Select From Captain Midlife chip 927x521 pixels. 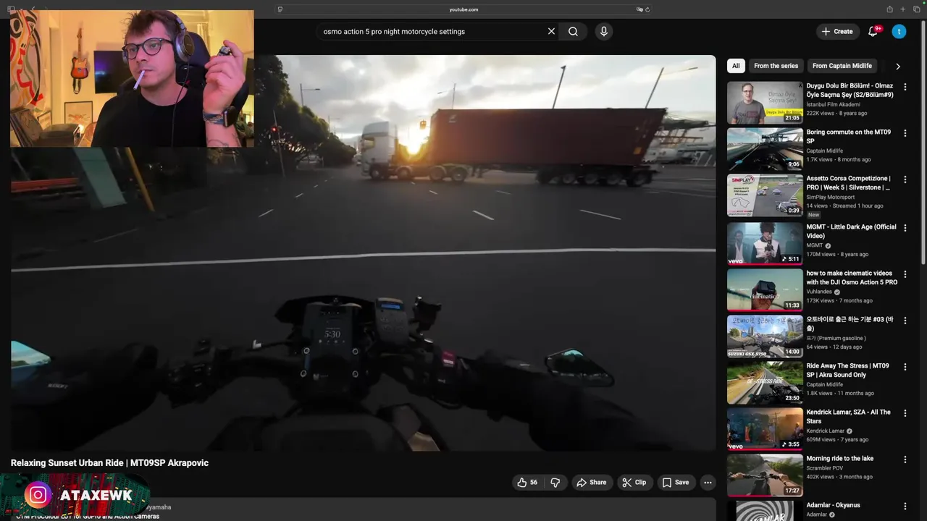pos(842,66)
